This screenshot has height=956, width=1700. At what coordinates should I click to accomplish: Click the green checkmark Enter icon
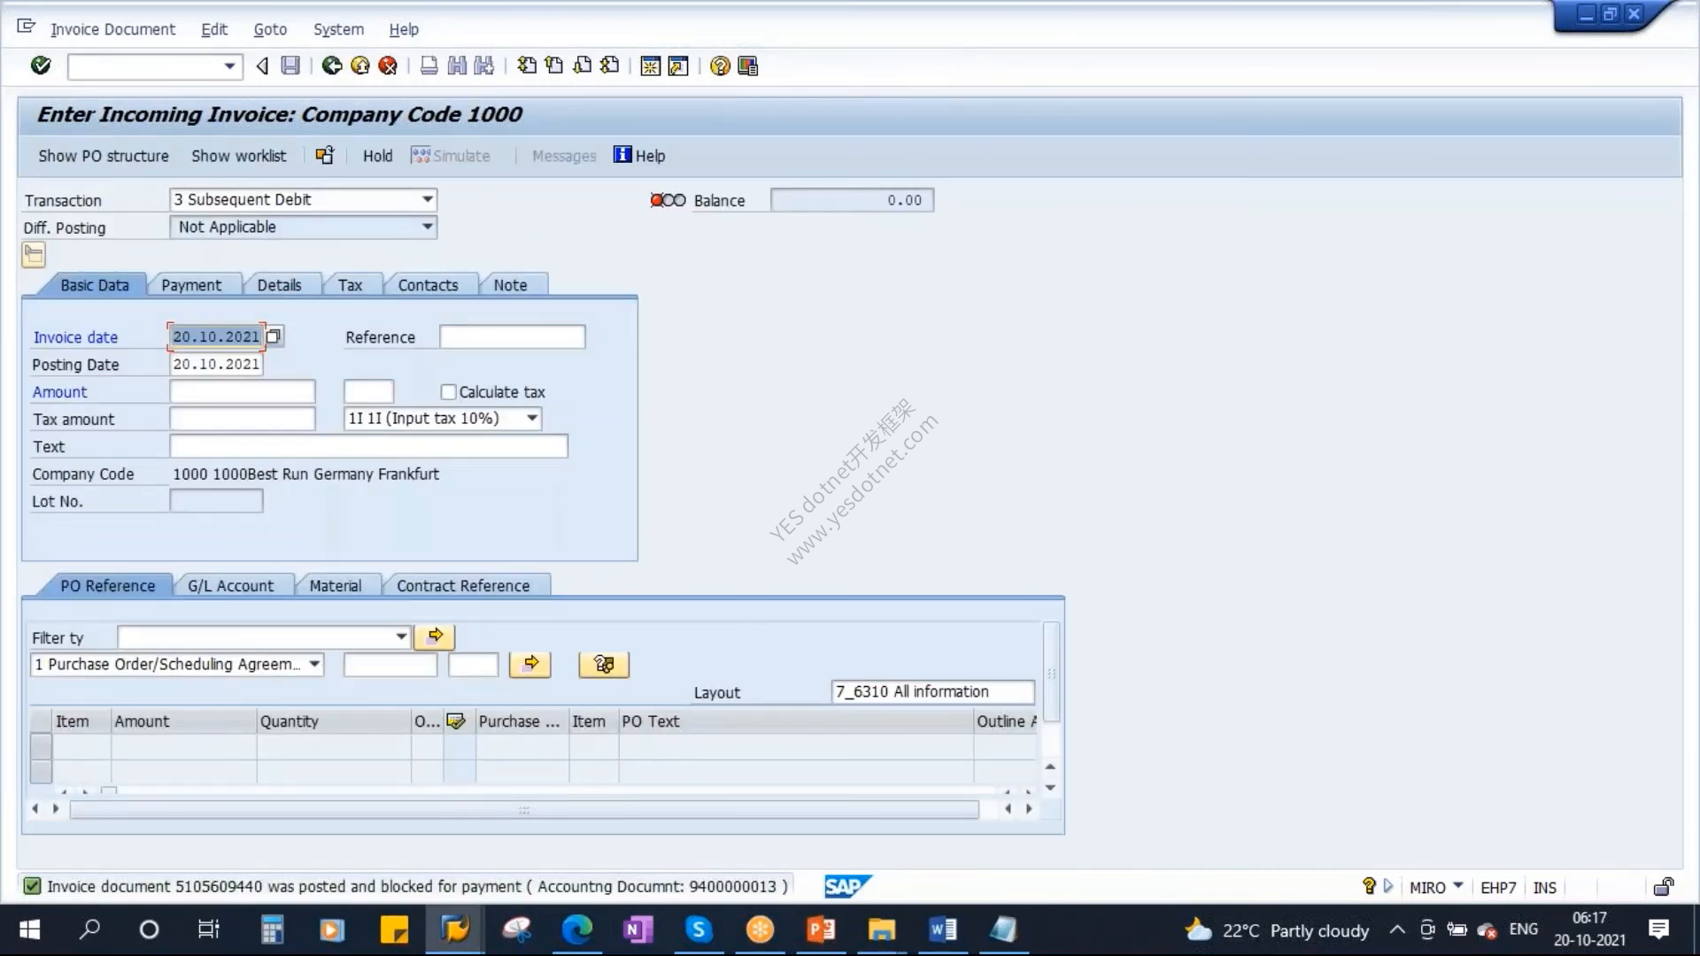pyautogui.click(x=41, y=66)
